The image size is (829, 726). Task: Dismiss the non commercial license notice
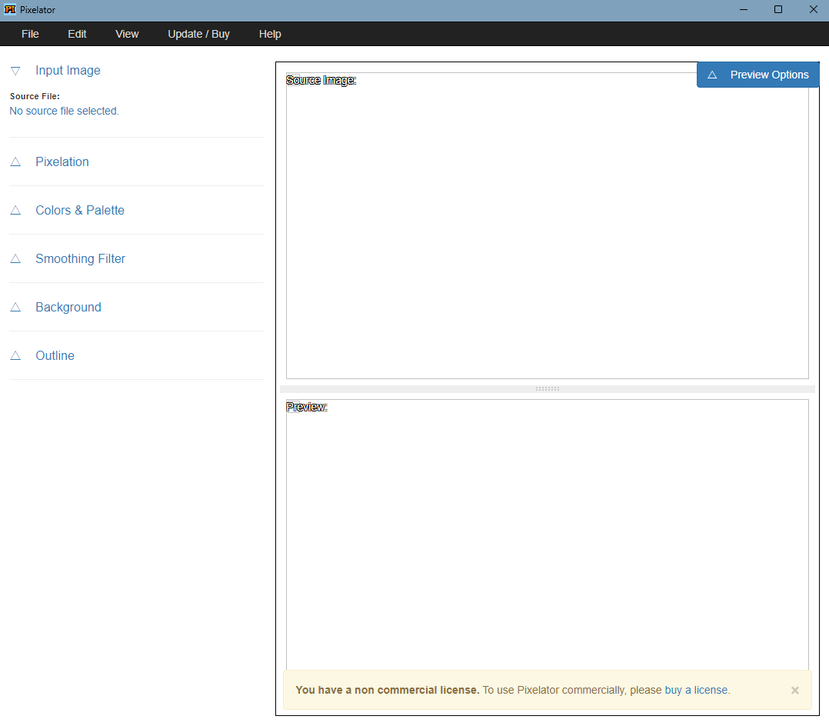795,691
